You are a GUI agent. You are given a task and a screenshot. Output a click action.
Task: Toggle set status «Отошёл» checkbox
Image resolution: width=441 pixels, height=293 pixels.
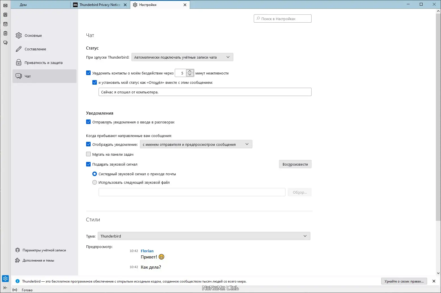(95, 83)
